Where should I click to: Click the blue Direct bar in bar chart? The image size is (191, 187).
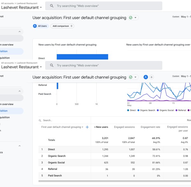coord(82,57)
